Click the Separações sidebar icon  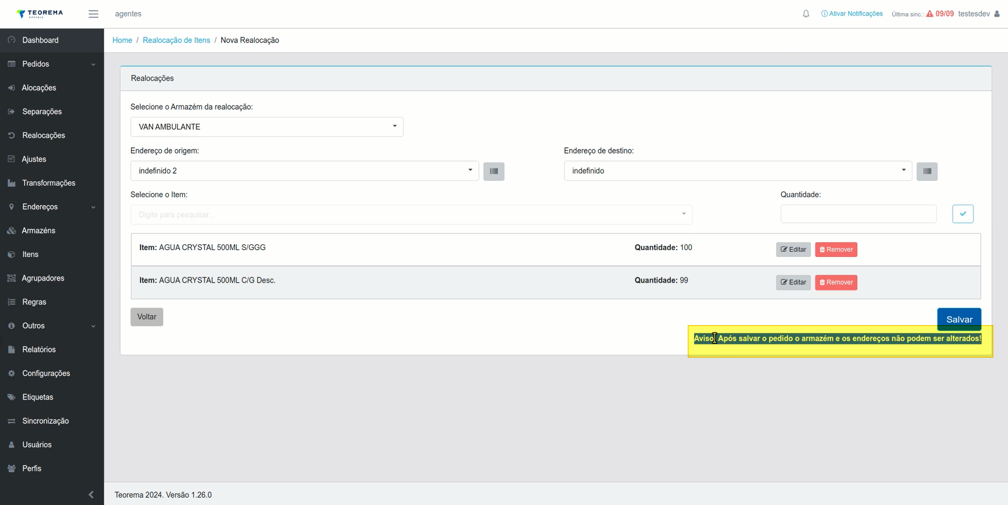pyautogui.click(x=12, y=112)
